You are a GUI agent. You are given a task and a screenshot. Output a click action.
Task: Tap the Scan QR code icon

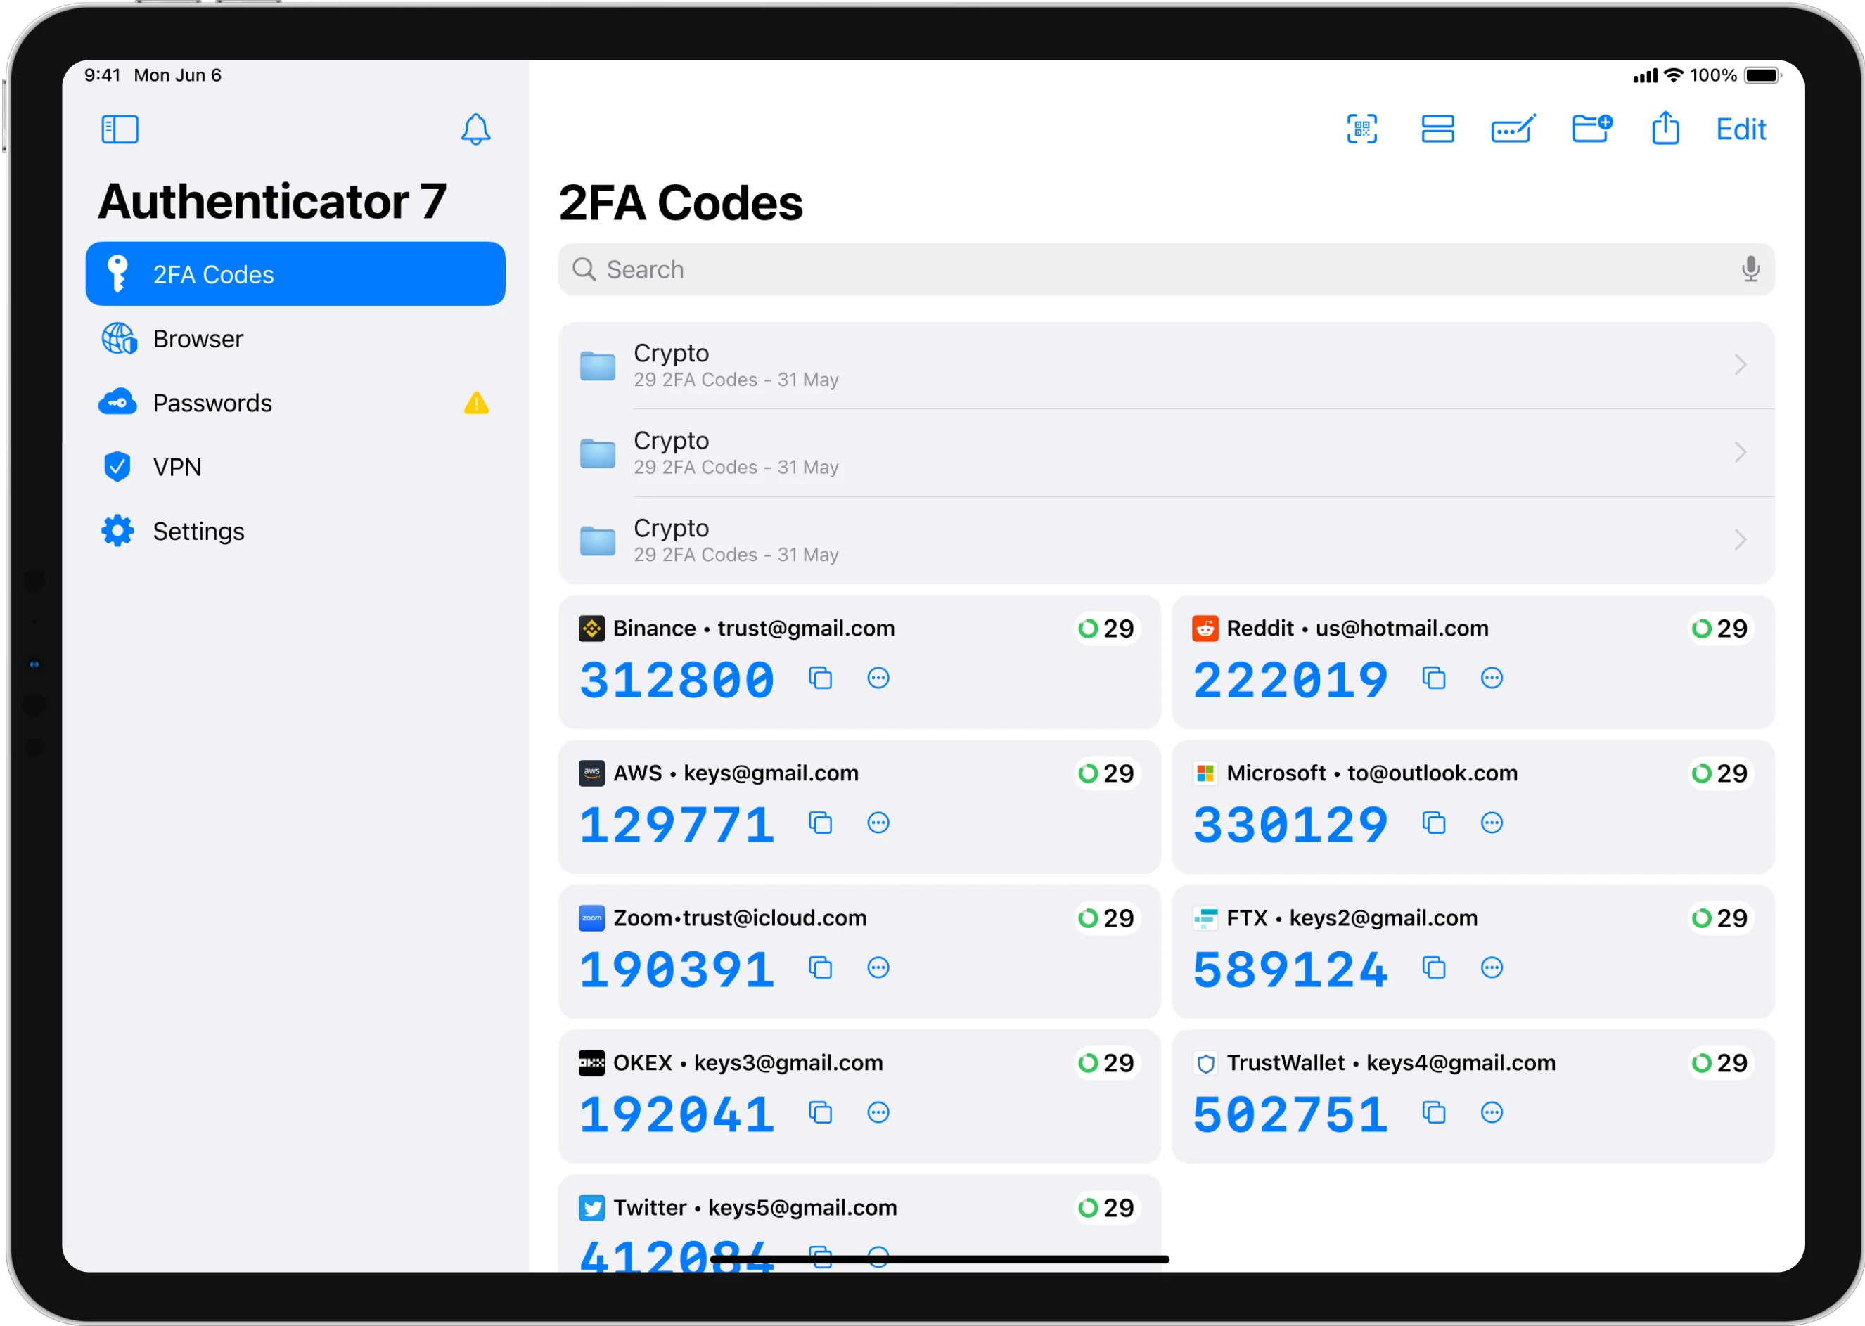click(x=1361, y=129)
